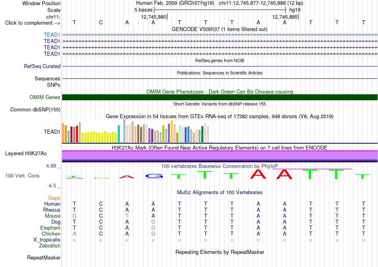Click the Human species label
Screen dimensions: 378x267
point(52,204)
